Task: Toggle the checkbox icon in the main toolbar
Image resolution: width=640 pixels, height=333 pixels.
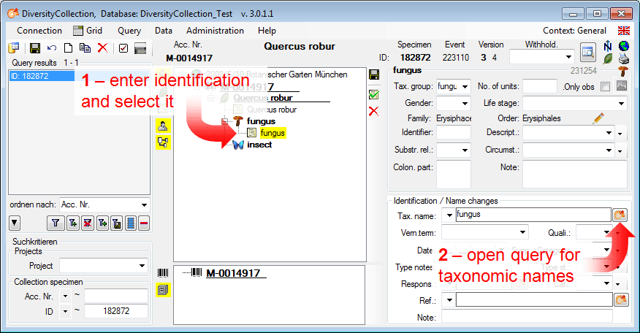Action: click(123, 48)
